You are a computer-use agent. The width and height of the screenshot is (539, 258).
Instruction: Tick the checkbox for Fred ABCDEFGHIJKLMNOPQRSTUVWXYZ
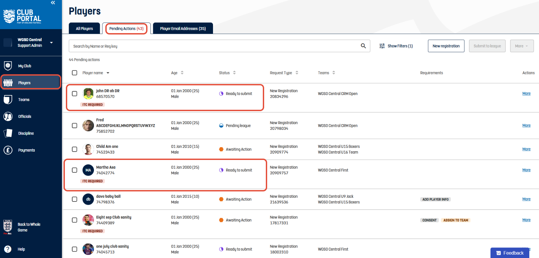pos(75,125)
